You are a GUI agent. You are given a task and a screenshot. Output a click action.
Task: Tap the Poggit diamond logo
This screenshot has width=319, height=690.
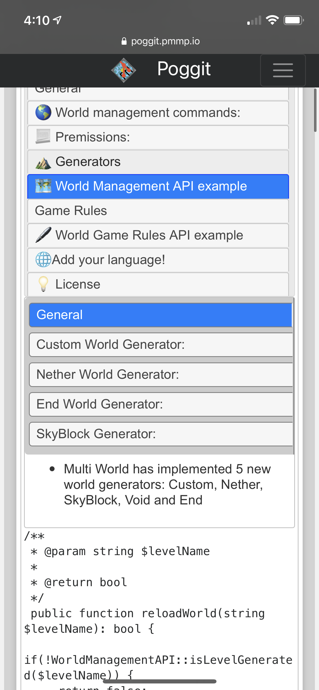124,70
